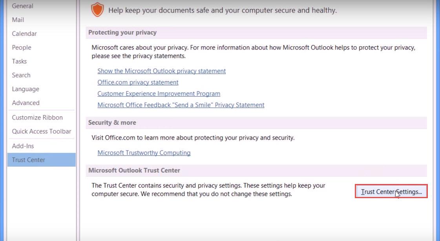Open Customer Experience Improvement Program link
The width and height of the screenshot is (440, 241).
[159, 93]
